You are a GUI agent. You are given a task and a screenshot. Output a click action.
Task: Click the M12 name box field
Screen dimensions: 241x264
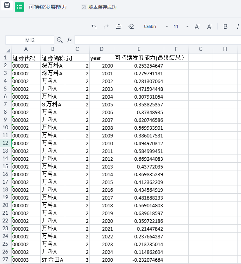[30, 40]
